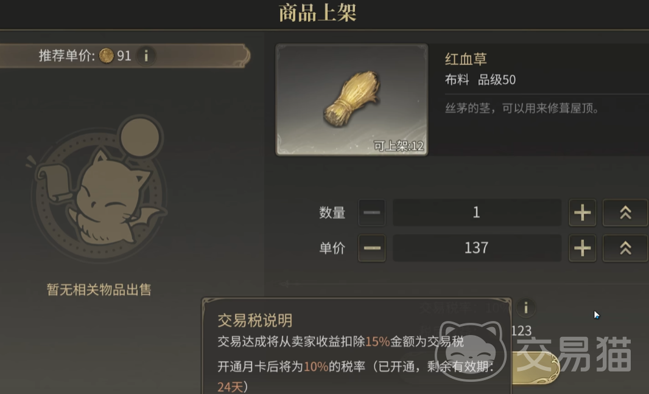Image resolution: width=649 pixels, height=394 pixels.
Task: Lower 单价 with the minus icon
Action: tap(372, 248)
